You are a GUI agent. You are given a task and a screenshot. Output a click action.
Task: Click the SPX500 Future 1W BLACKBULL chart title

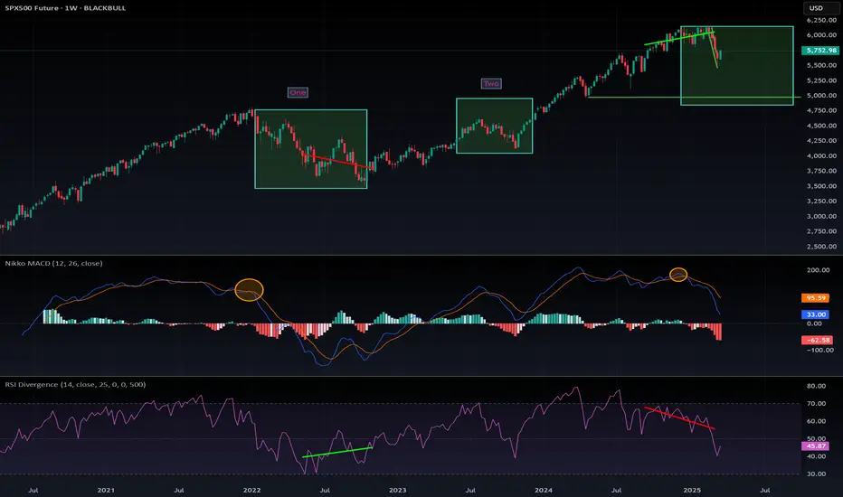(65, 8)
